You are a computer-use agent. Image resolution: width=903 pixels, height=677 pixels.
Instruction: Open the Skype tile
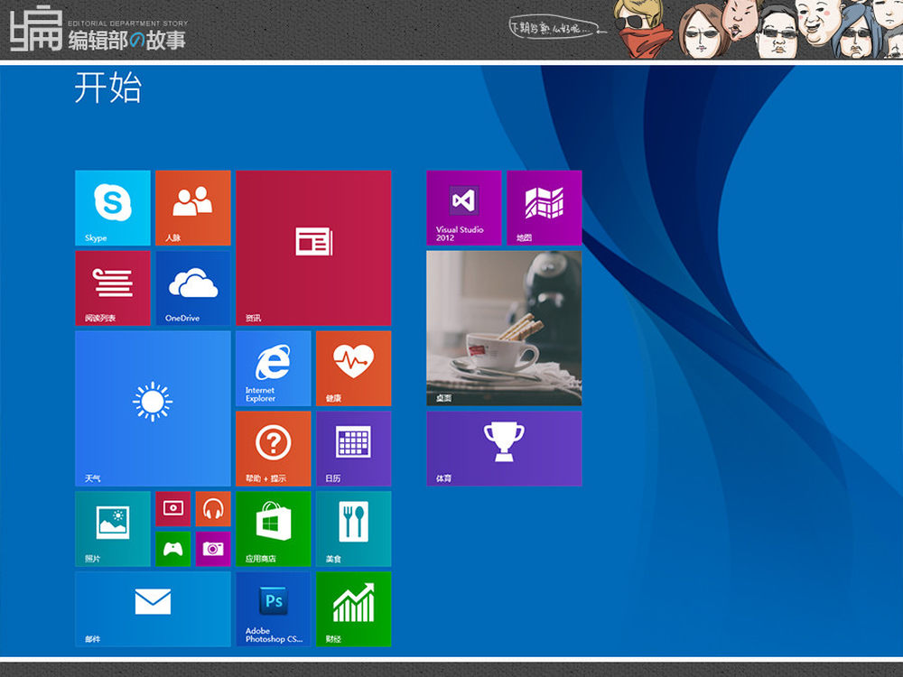point(112,208)
